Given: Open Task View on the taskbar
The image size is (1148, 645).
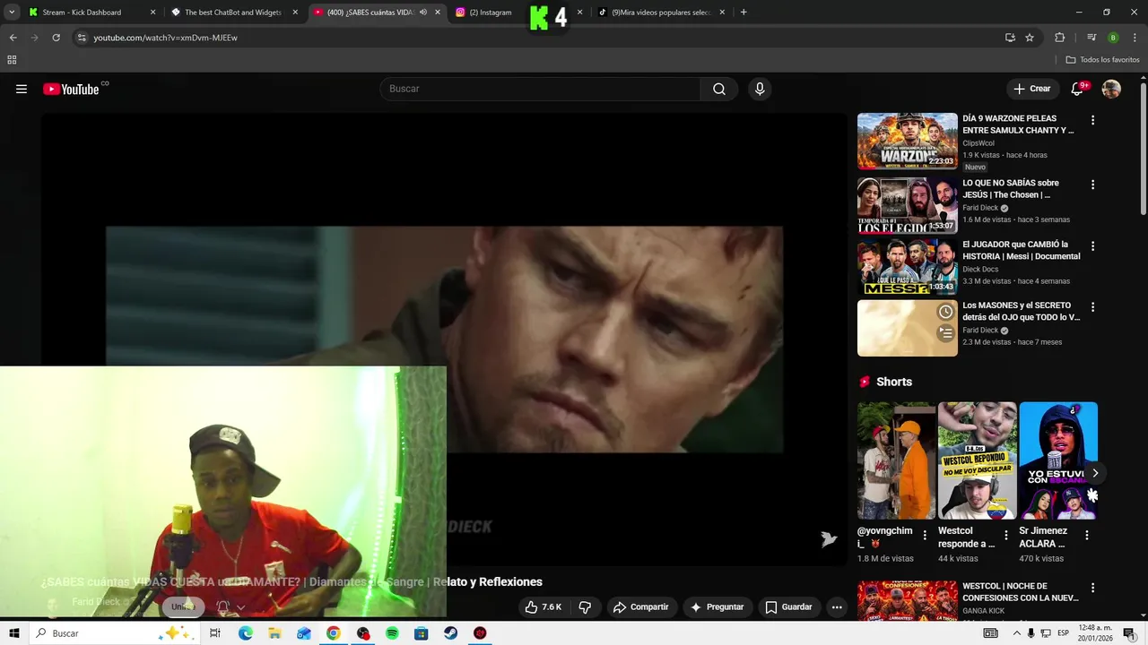Looking at the screenshot, I should point(215,633).
